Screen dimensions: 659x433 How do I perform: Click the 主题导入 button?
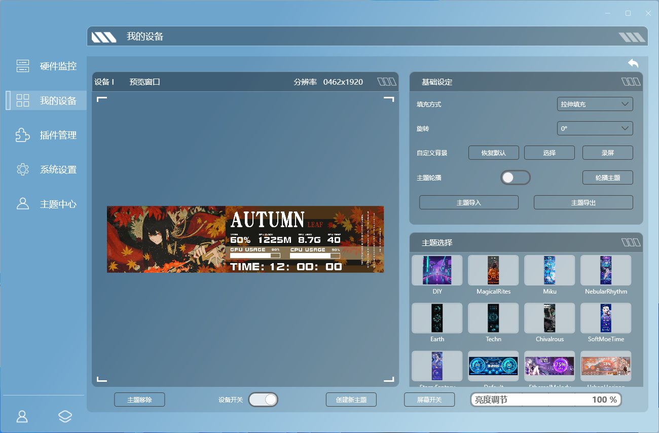(x=469, y=202)
